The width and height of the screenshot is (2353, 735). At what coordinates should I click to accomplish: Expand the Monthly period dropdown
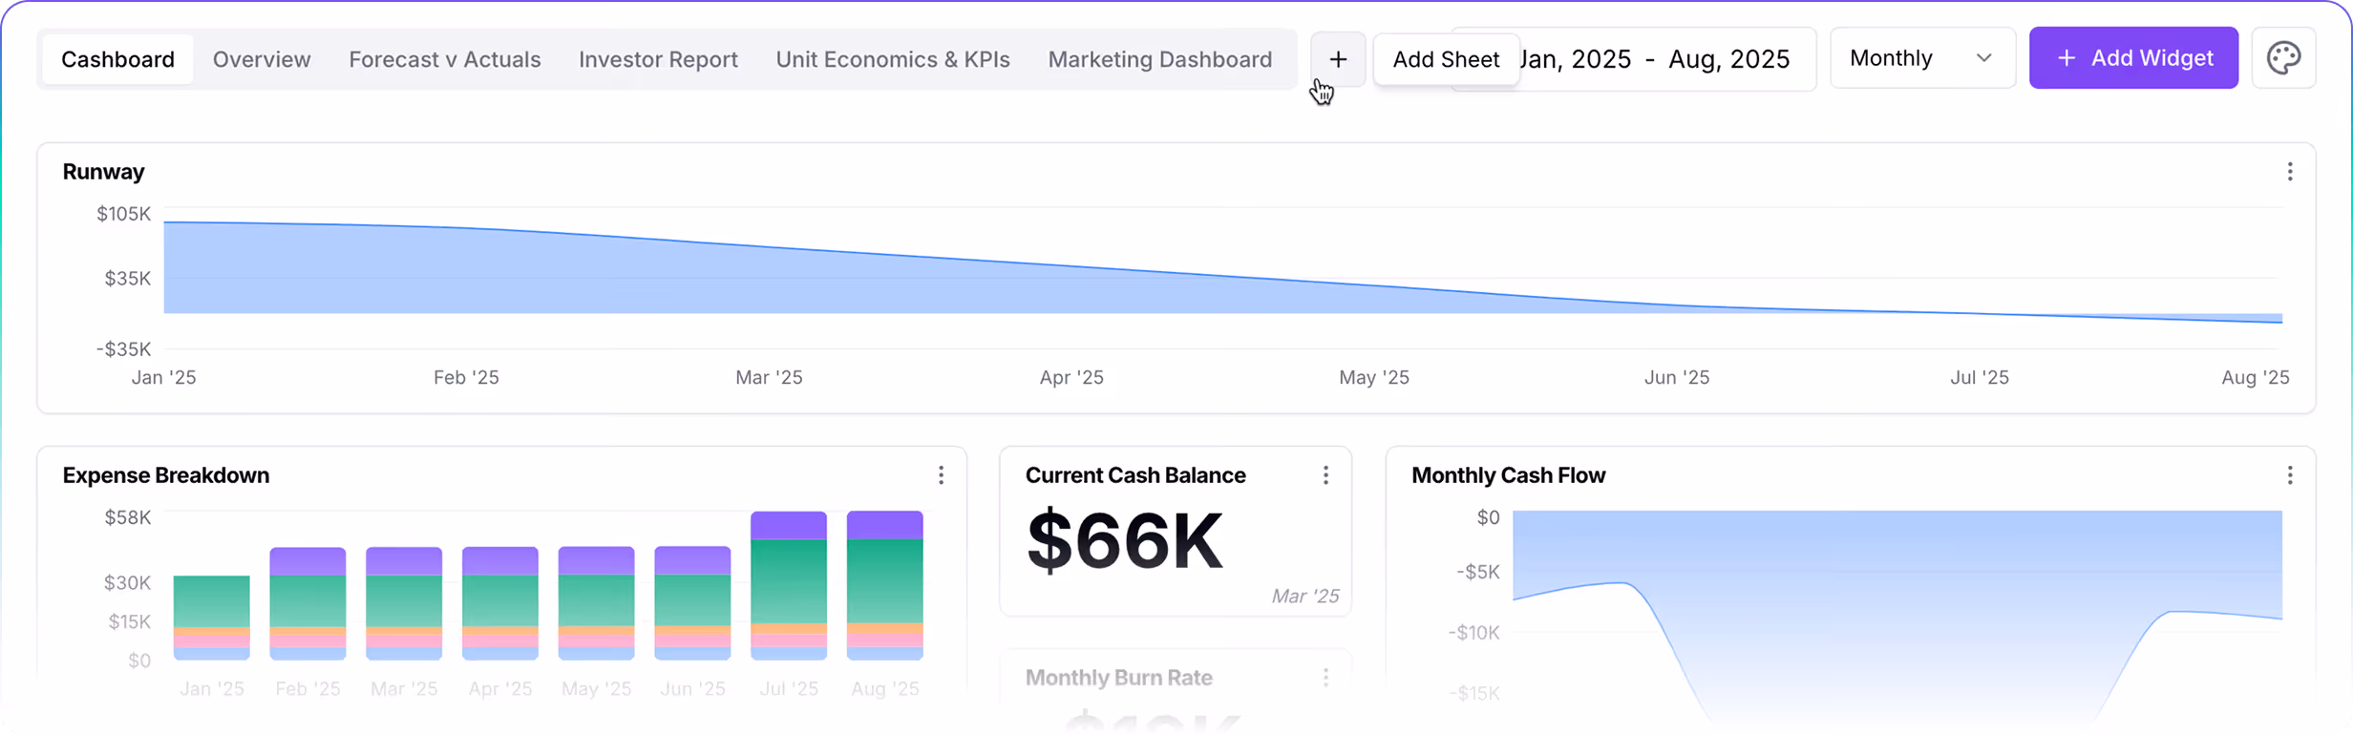pyautogui.click(x=1921, y=58)
